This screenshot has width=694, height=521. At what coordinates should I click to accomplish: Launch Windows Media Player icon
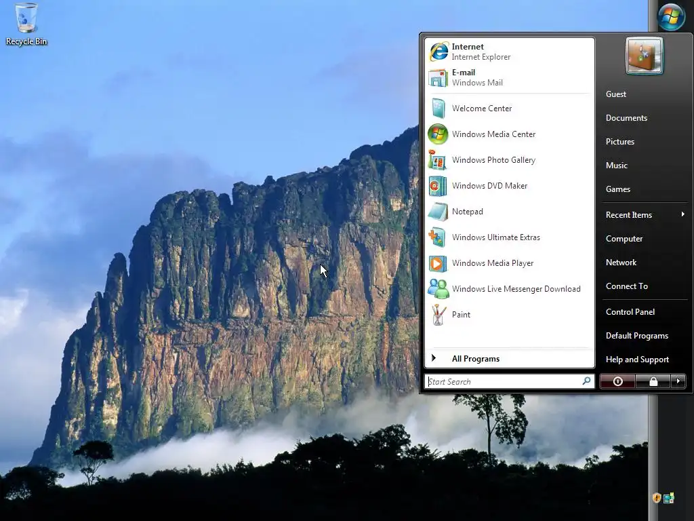click(438, 263)
